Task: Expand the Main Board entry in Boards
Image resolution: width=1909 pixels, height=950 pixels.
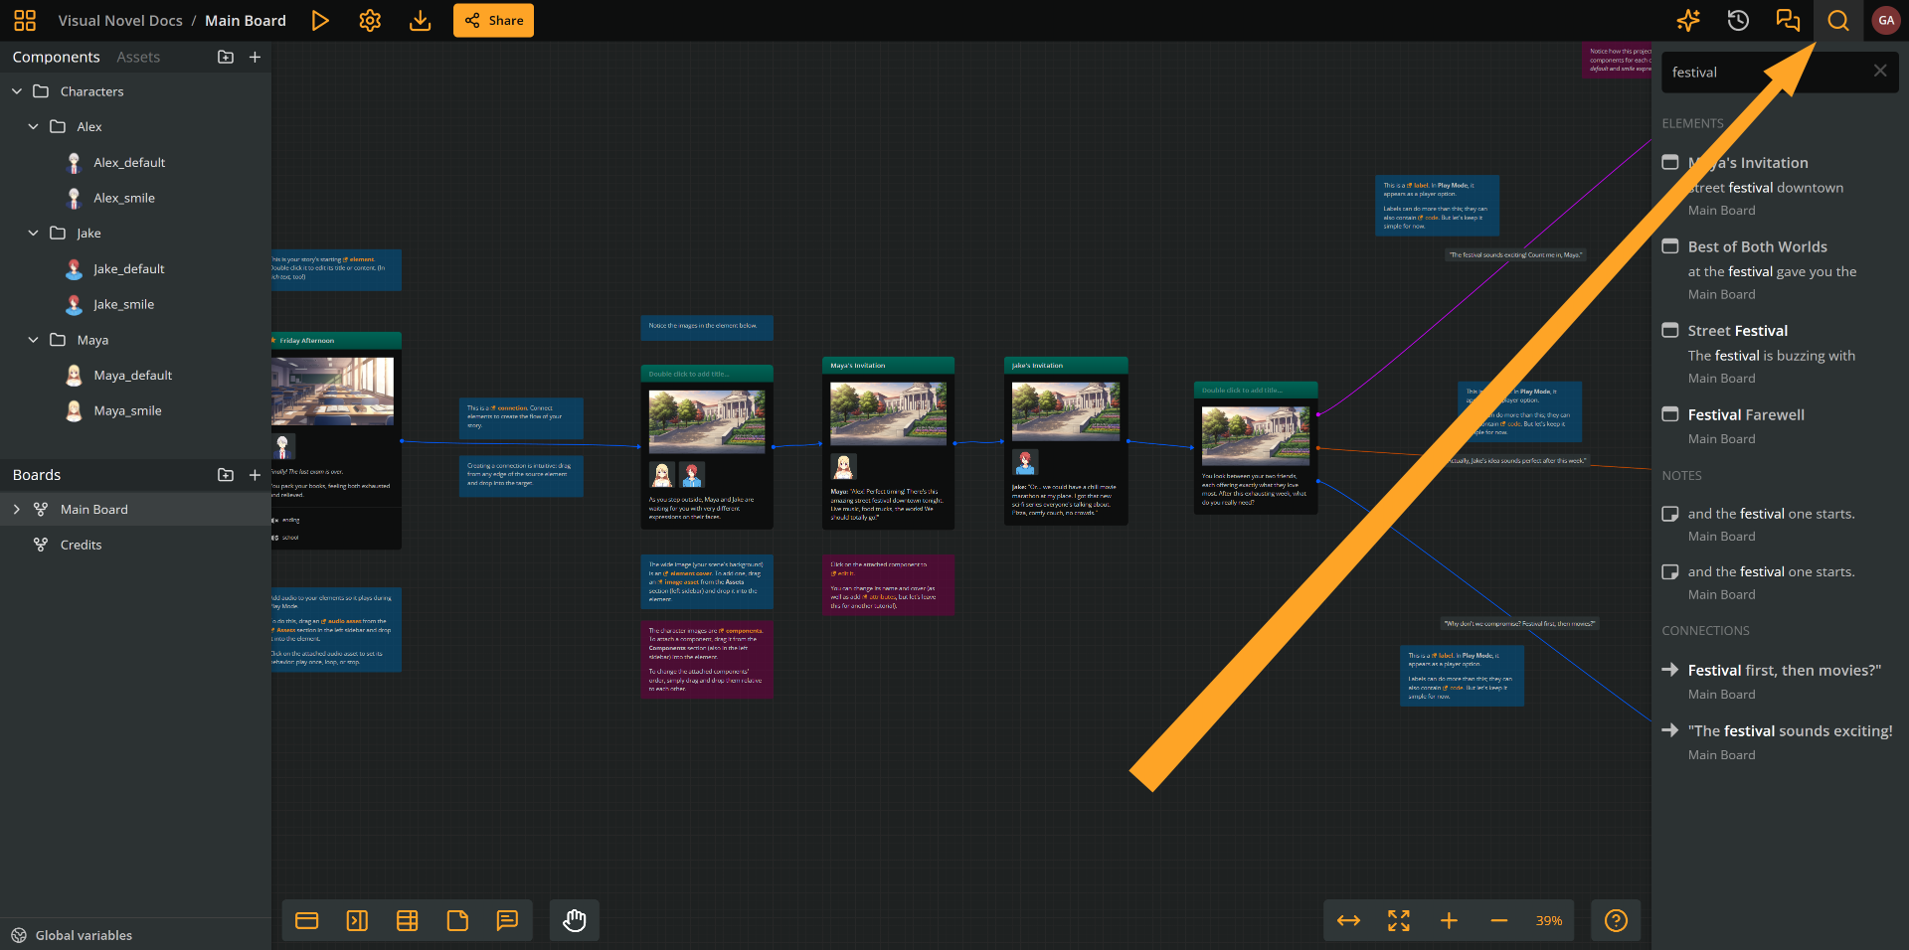Action: pyautogui.click(x=16, y=509)
